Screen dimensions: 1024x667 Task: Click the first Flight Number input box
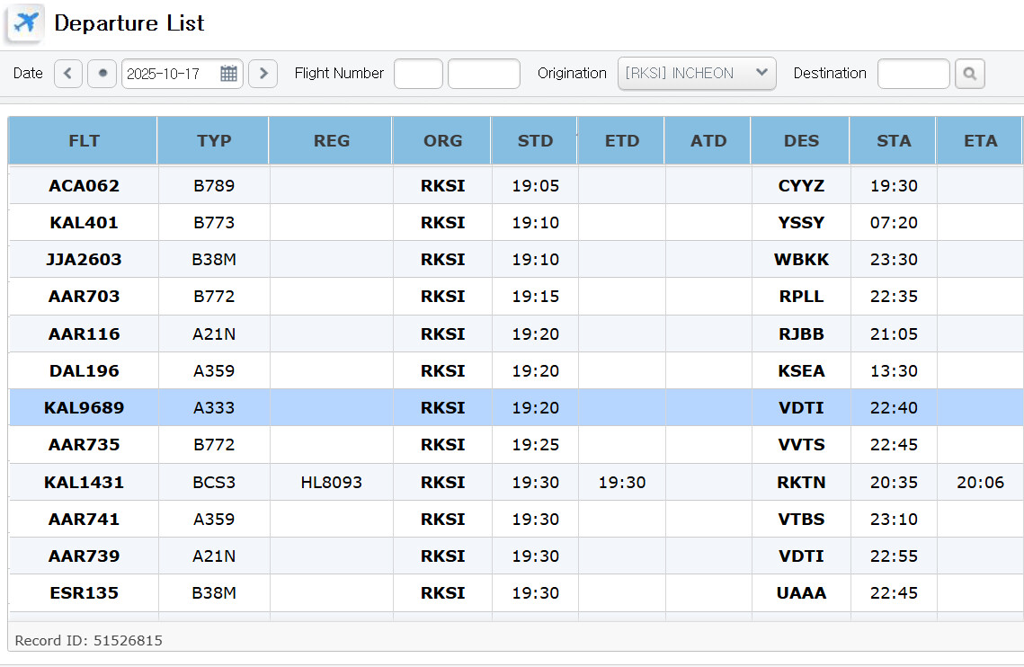tap(418, 74)
